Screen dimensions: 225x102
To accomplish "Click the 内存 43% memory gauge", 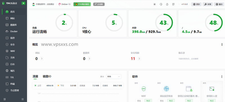I will 164,23.
